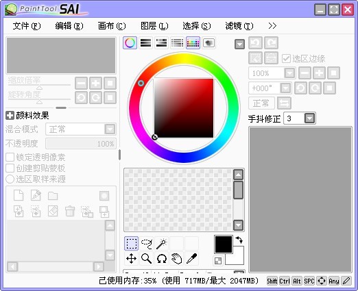Click the Ctrl modifier button
Screen dimensions: 358x291
pyautogui.click(x=285, y=281)
